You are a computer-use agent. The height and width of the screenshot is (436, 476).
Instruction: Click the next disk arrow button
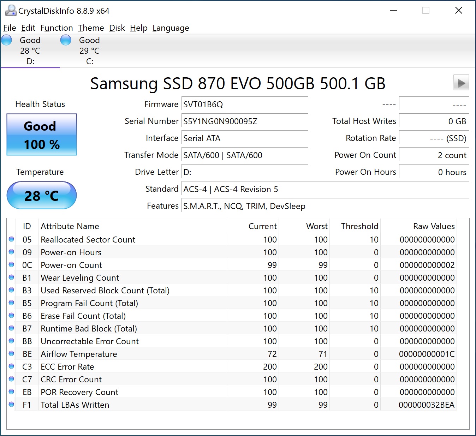pyautogui.click(x=461, y=83)
